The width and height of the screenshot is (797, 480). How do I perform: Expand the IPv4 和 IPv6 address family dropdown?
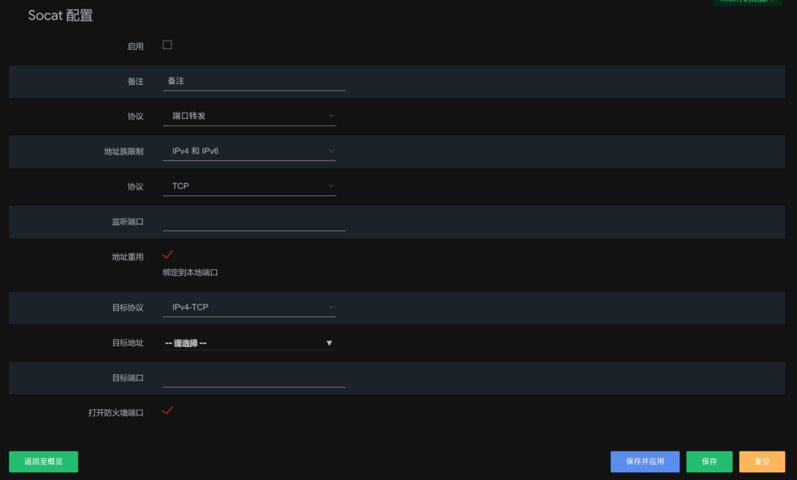click(x=249, y=151)
